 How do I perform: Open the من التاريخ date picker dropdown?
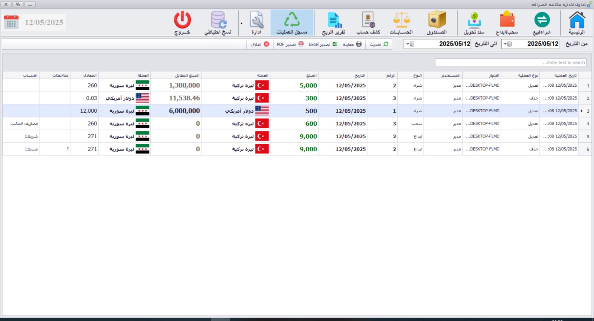[x=507, y=44]
